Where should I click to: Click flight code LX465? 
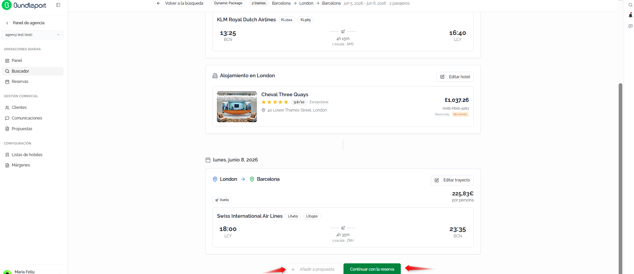coord(293,216)
